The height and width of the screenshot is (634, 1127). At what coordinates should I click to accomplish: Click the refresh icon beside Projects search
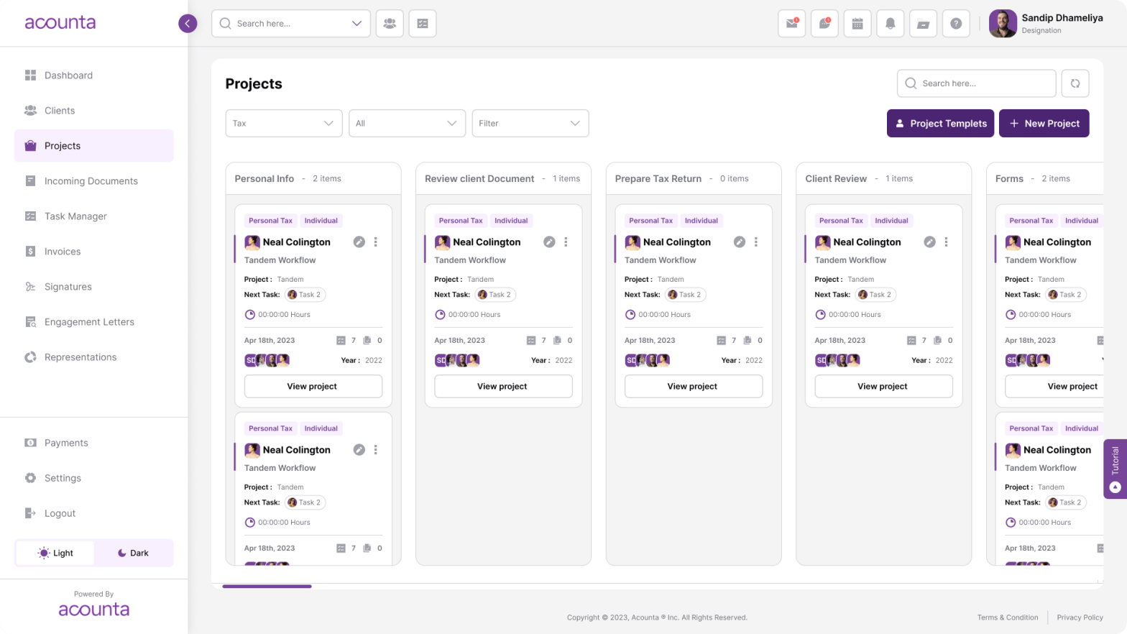coord(1075,83)
